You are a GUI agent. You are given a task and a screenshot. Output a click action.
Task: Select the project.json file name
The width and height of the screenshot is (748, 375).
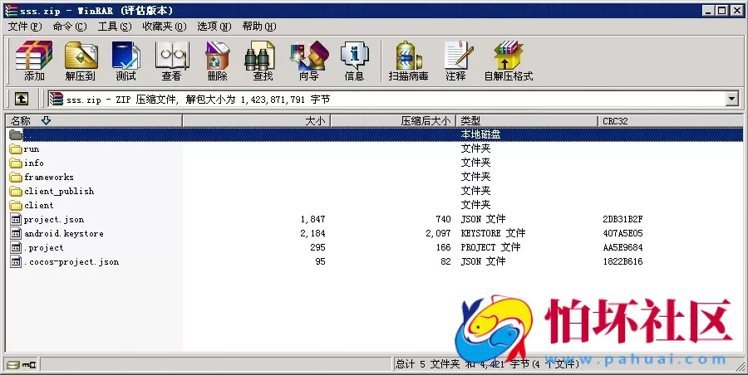click(54, 220)
